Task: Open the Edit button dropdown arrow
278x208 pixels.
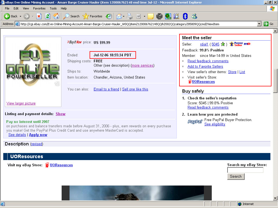Action: coord(144,16)
